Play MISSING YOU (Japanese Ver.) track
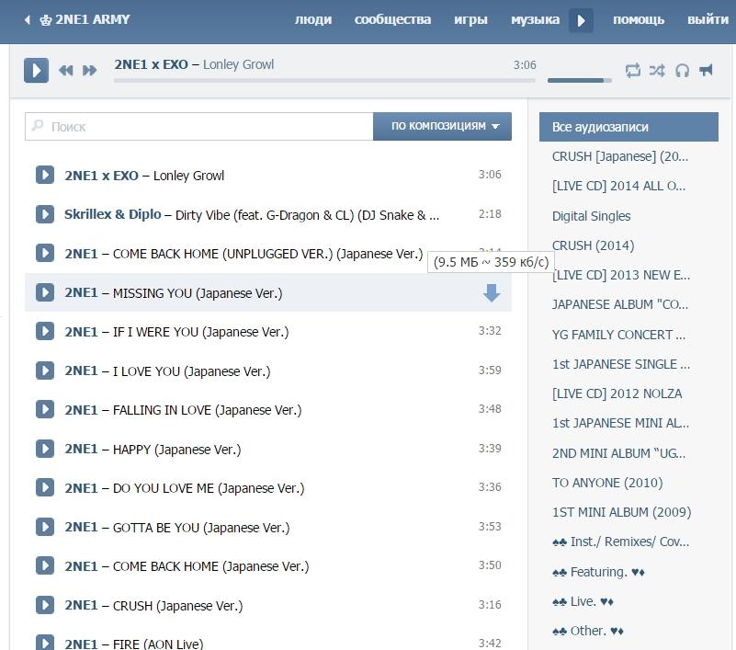736x650 pixels. click(45, 292)
